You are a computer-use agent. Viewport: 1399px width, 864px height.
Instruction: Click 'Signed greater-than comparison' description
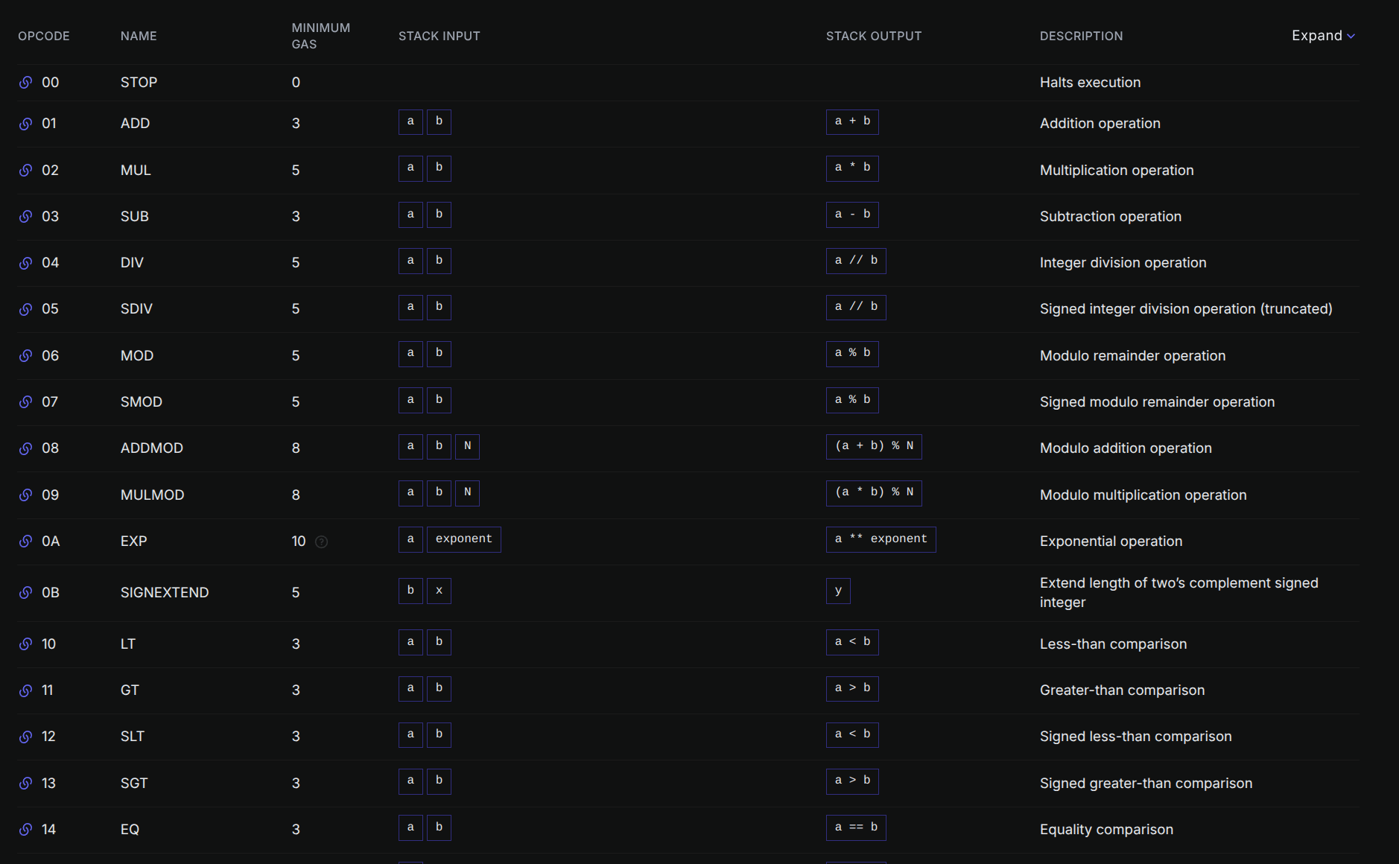point(1146,784)
